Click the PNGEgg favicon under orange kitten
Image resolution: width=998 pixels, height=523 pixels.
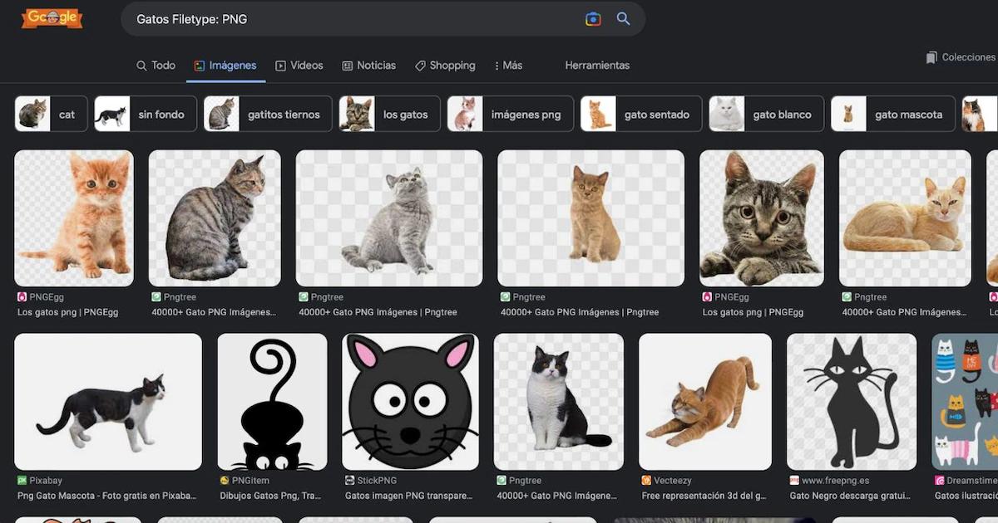[22, 296]
